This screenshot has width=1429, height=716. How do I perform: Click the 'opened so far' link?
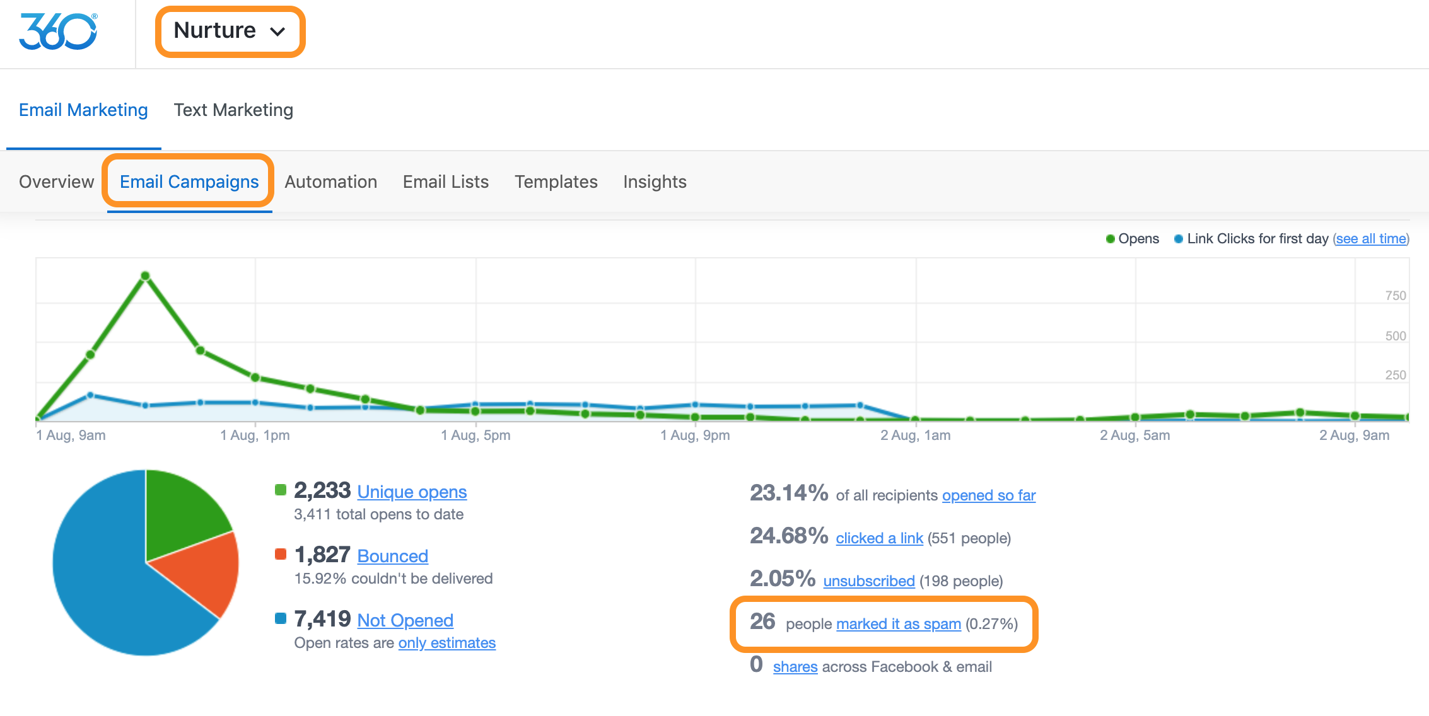coord(989,495)
